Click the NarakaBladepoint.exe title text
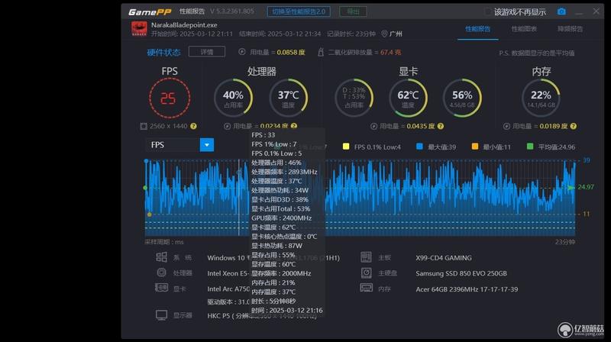This screenshot has height=342, width=611. click(x=184, y=25)
